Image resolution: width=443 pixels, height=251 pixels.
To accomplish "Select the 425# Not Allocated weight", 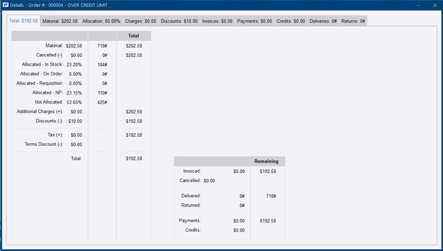I will 102,102.
